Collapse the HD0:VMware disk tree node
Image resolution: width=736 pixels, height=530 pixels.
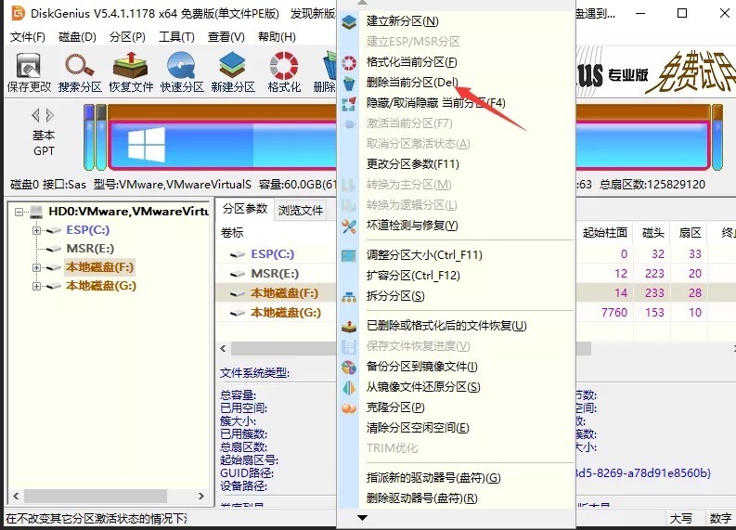click(19, 212)
